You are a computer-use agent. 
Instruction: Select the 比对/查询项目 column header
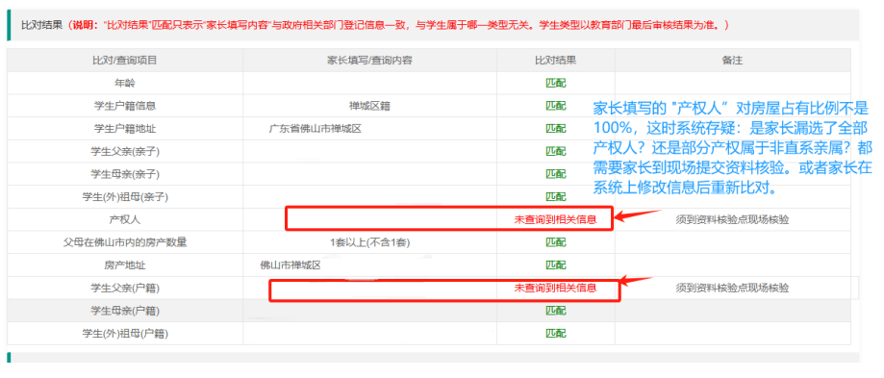pyautogui.click(x=125, y=61)
